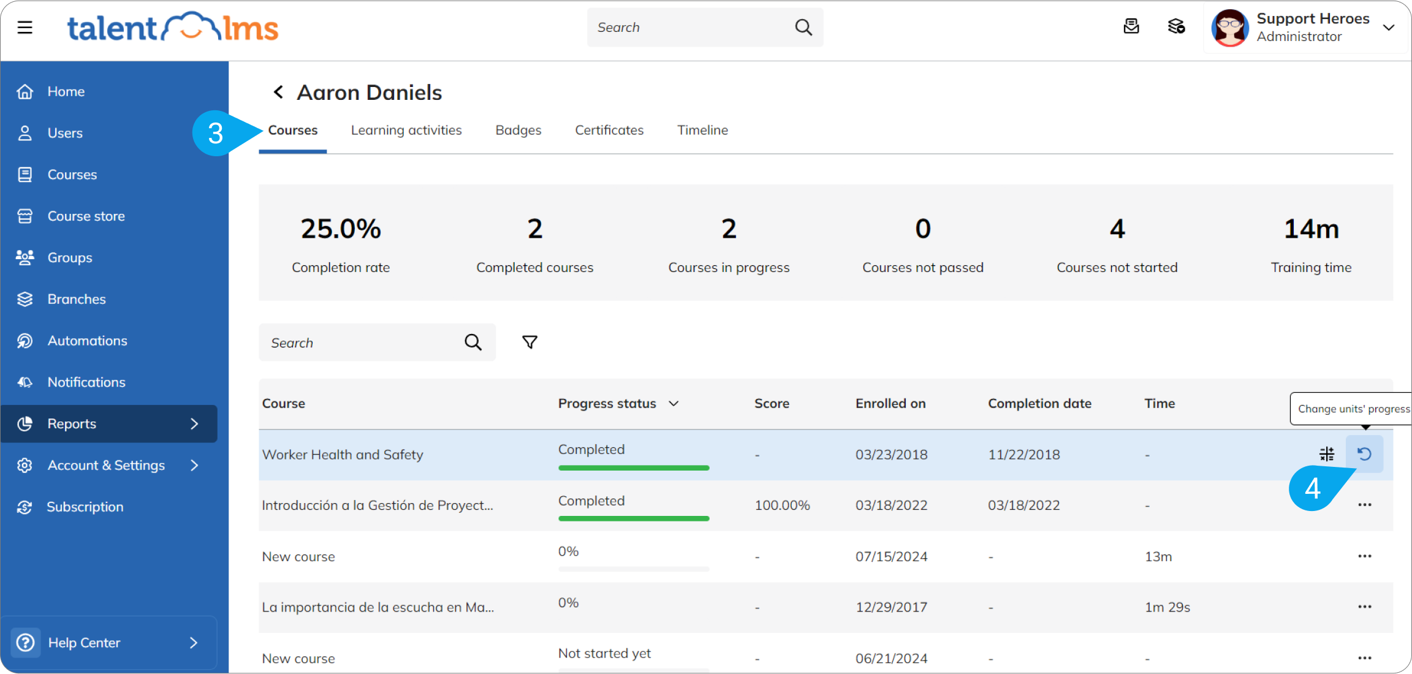Click Worker Health and Safety course name
Image resolution: width=1412 pixels, height=674 pixels.
tap(343, 455)
